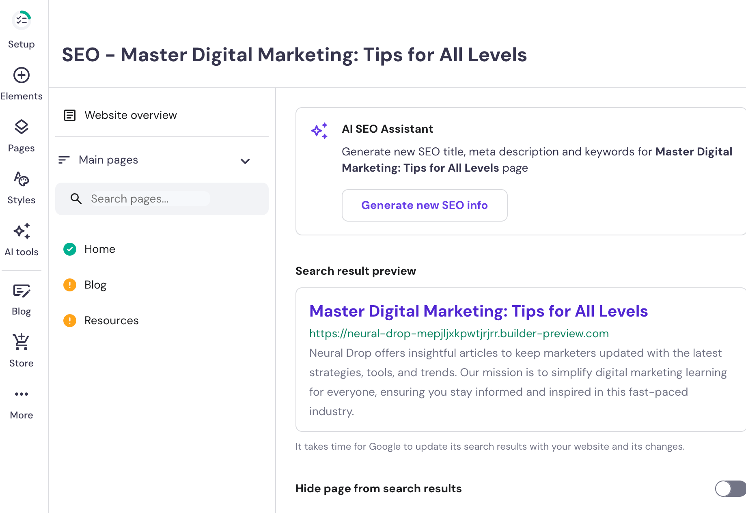
Task: Click the Search pages field
Action: coord(149,198)
